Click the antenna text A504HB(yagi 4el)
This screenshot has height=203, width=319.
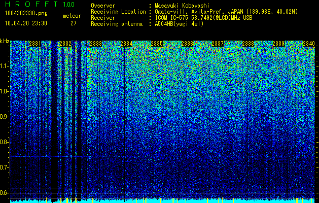tap(179, 24)
